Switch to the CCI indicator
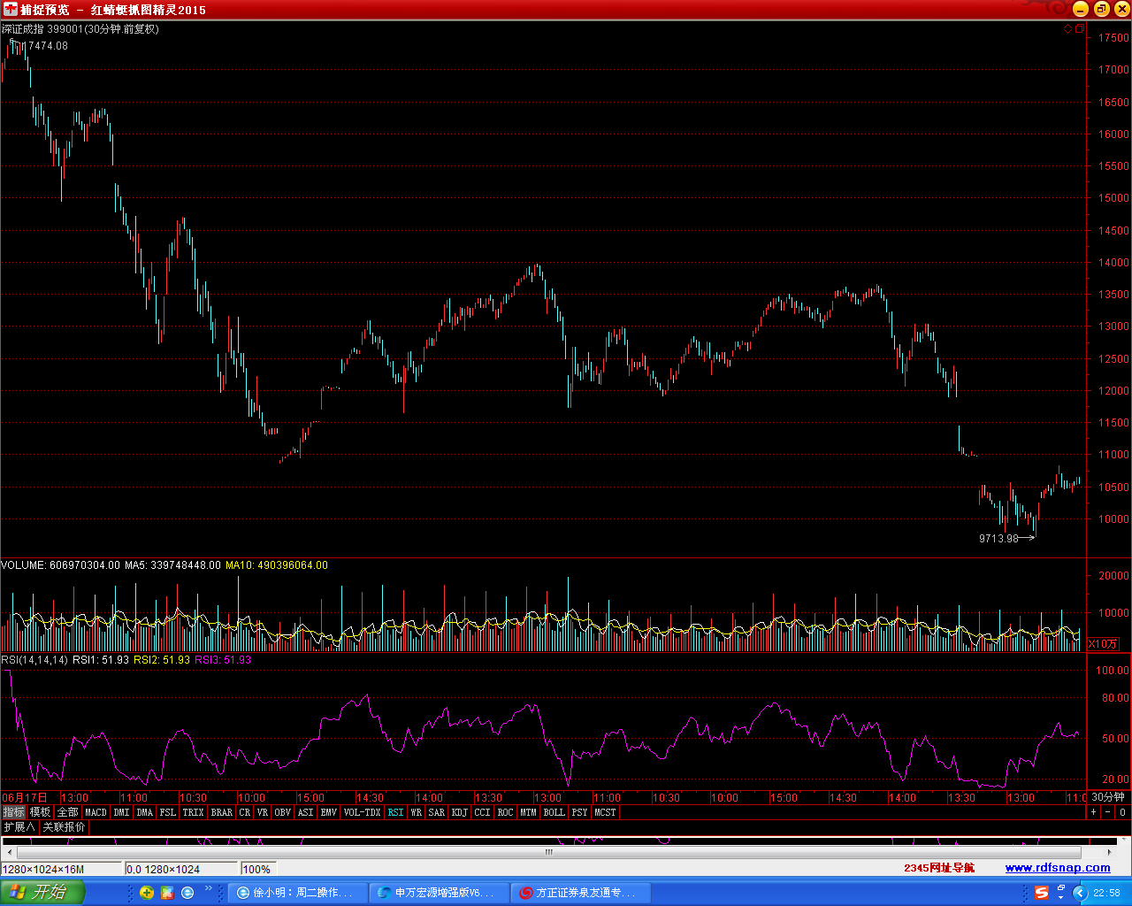This screenshot has width=1132, height=906. pos(482,812)
